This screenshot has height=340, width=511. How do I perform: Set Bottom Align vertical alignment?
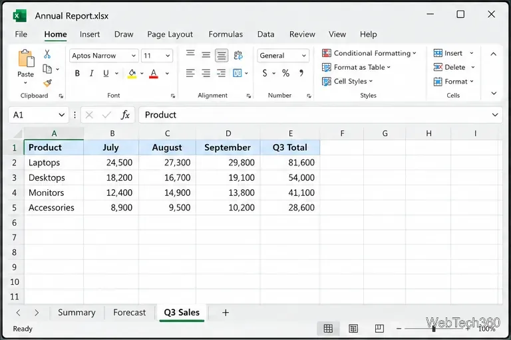pyautogui.click(x=222, y=56)
